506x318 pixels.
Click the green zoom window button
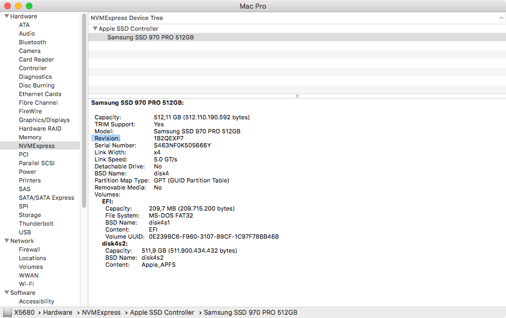[29, 6]
